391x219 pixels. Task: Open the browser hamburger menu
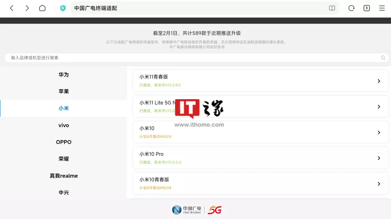pyautogui.click(x=382, y=8)
